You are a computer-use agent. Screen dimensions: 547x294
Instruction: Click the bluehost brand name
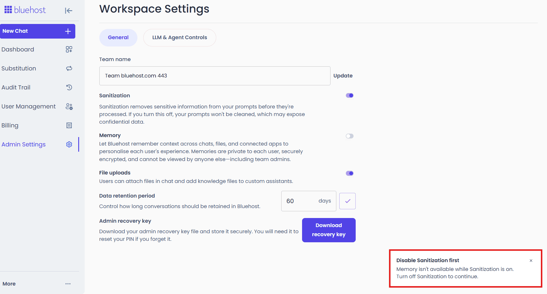tap(30, 10)
